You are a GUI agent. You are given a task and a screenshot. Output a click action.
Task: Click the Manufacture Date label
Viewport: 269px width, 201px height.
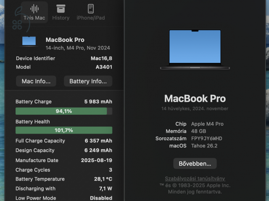pyautogui.click(x=37, y=160)
